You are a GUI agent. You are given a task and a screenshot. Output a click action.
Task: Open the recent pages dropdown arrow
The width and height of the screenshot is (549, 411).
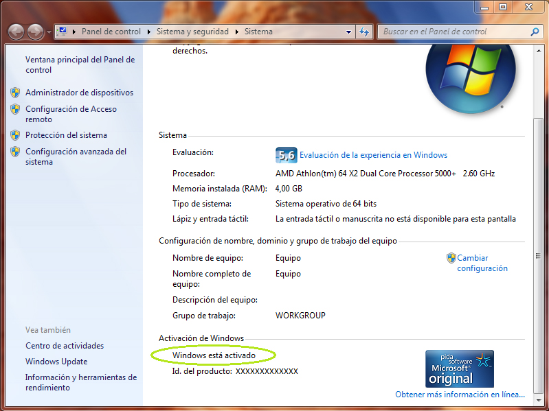[x=49, y=32]
